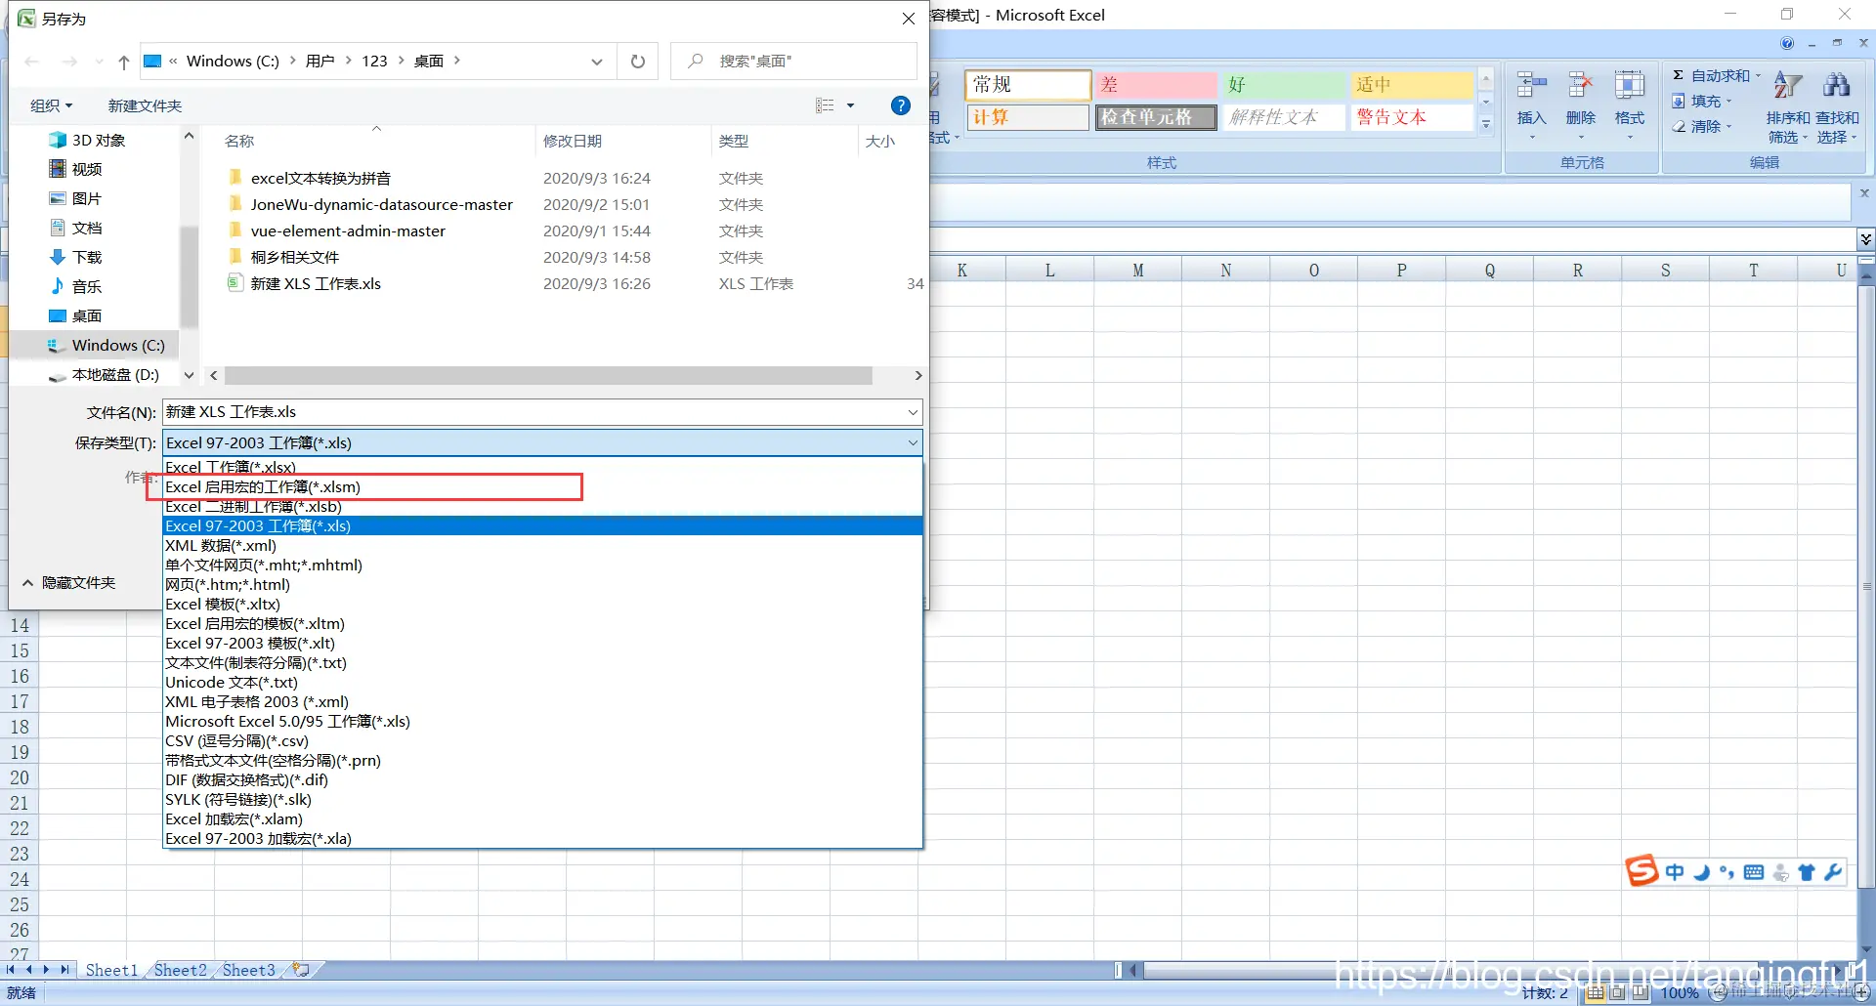Click the Back arrow in Save As dialog
This screenshot has height=1006, width=1876.
[32, 62]
